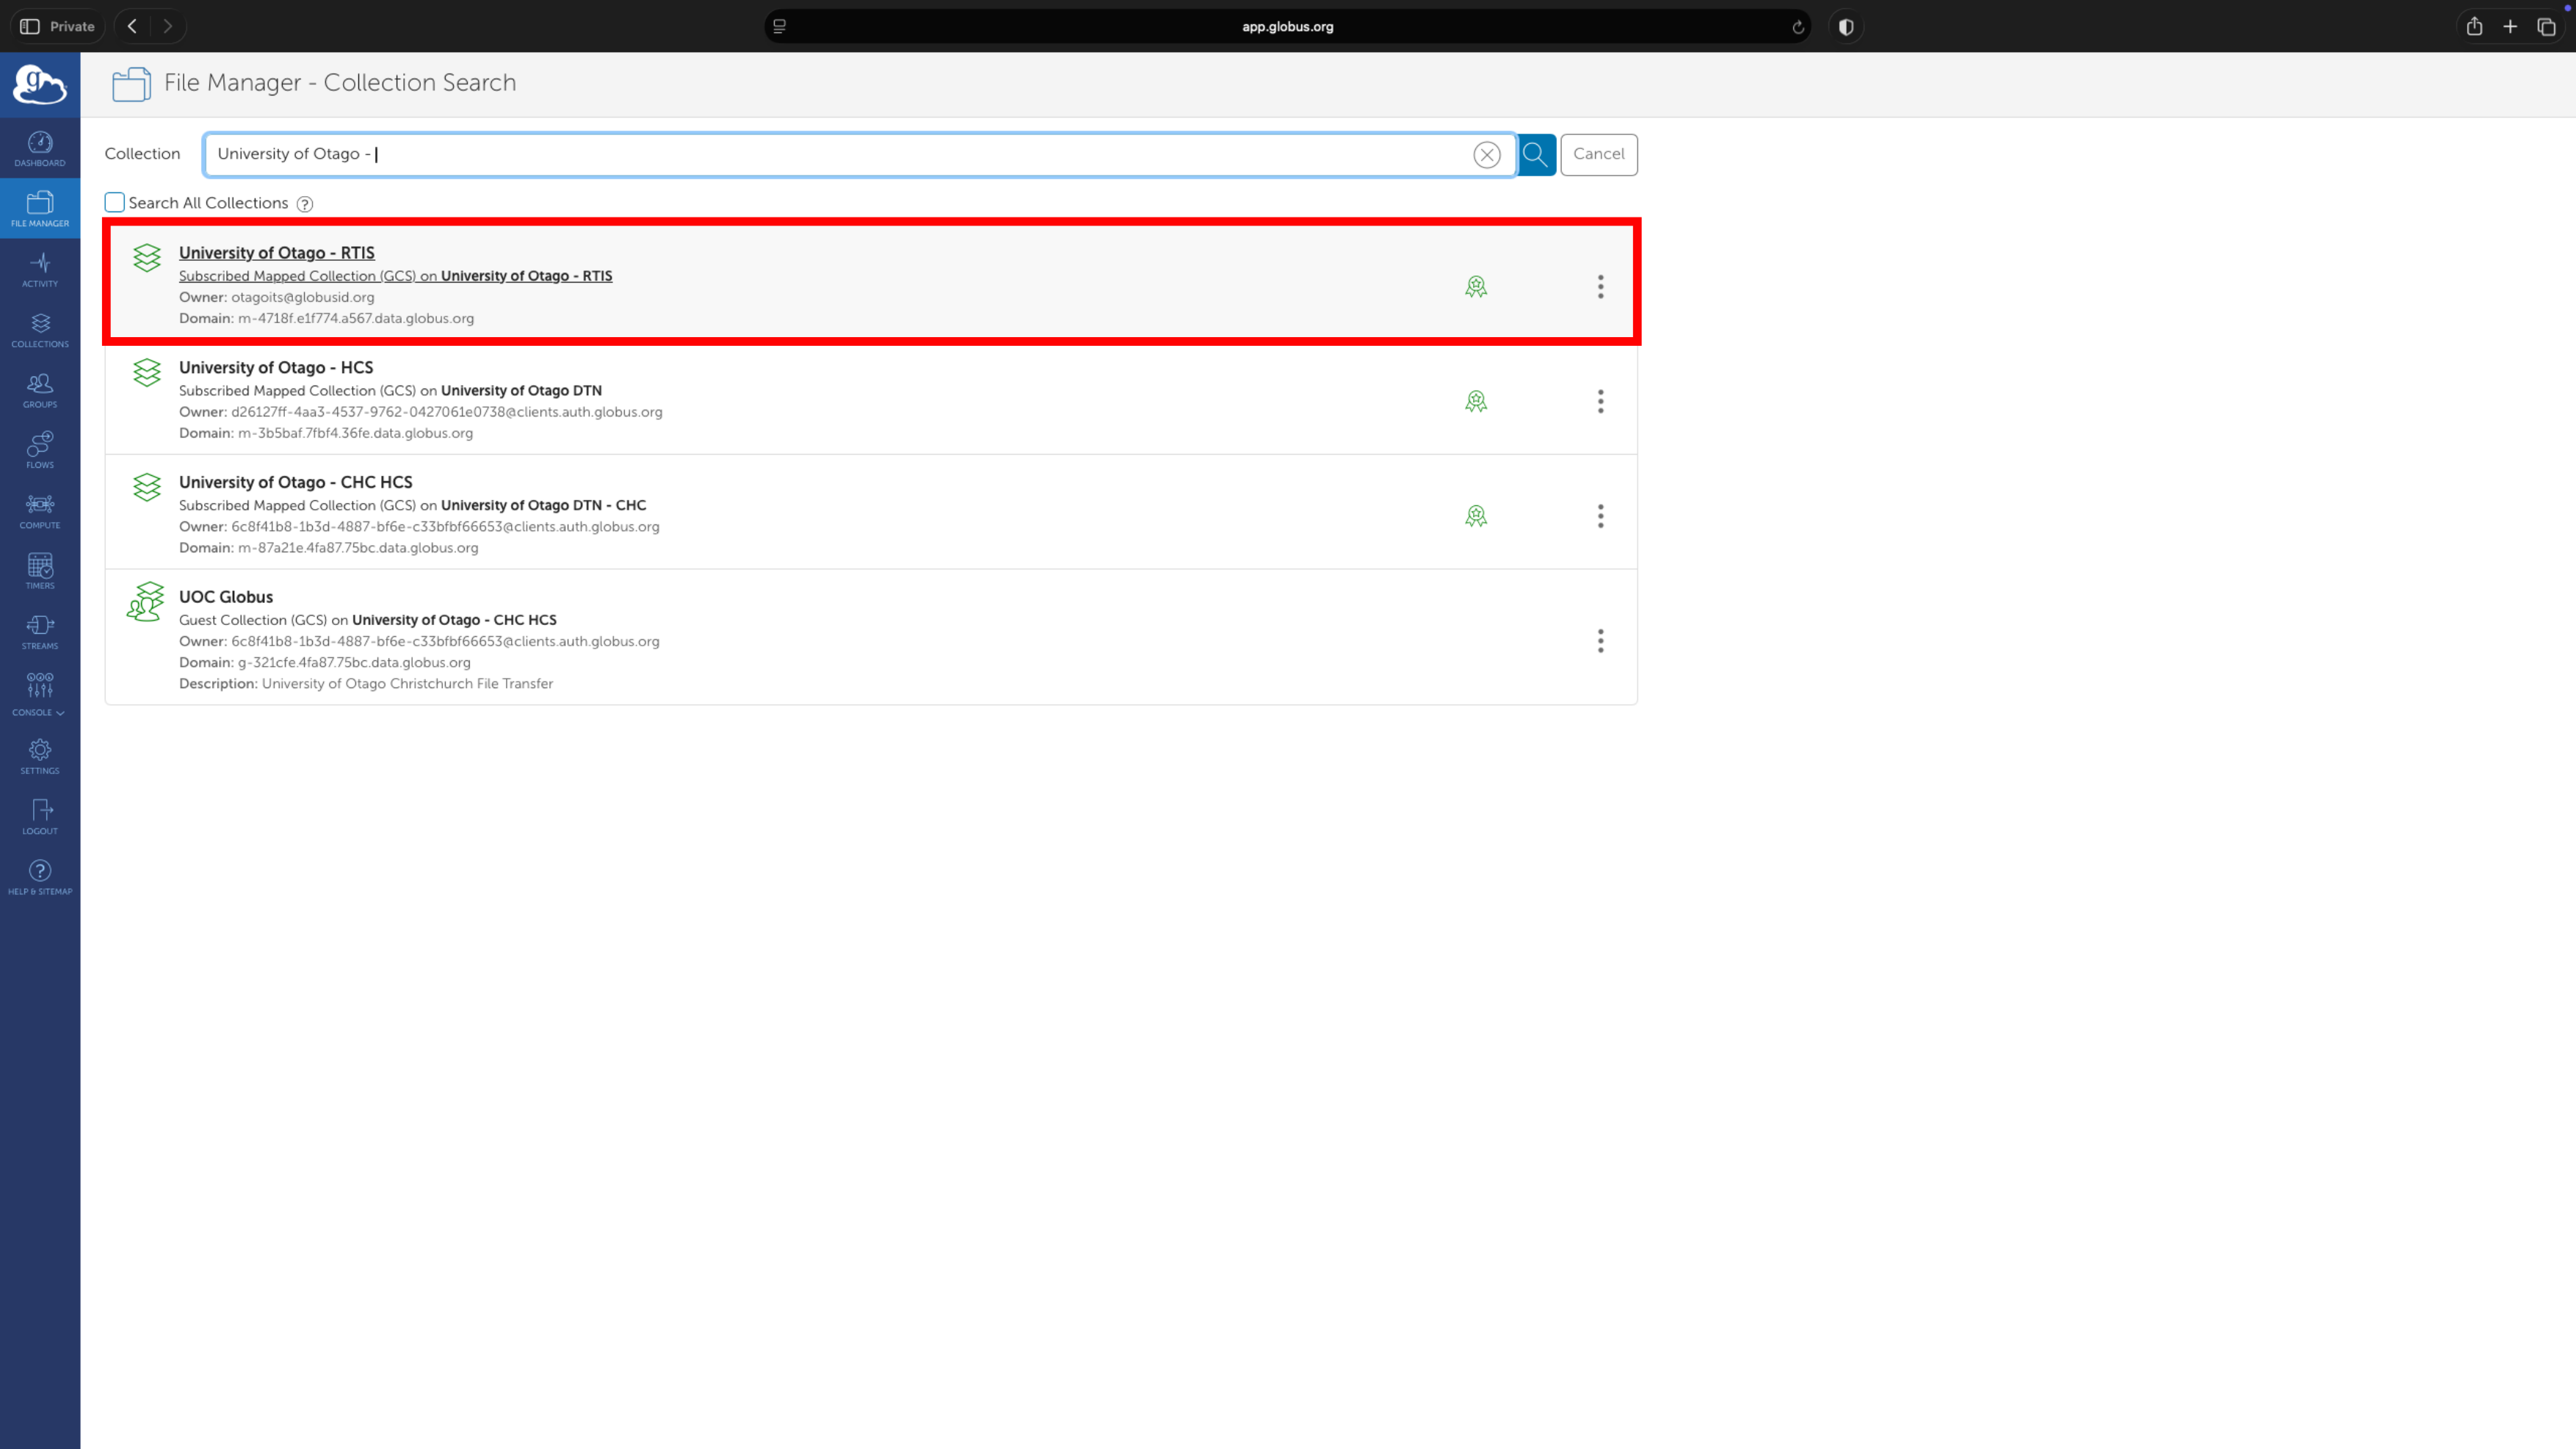Click the mapped collection icon for Otago - HCS
This screenshot has height=1449, width=2576.
147,373
